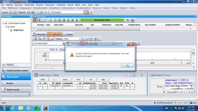Image resolution: width=198 pixels, height=111 pixels.
Task: Click the pencil-and-chart icon before Report
Action: point(53,39)
